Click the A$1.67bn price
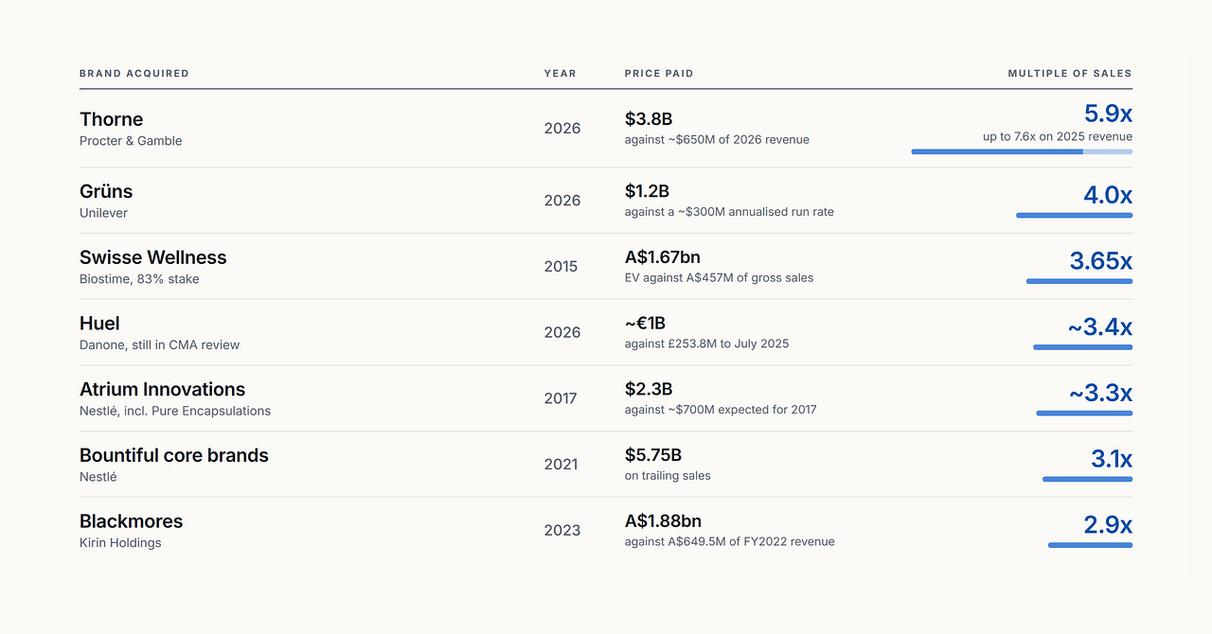 663,256
